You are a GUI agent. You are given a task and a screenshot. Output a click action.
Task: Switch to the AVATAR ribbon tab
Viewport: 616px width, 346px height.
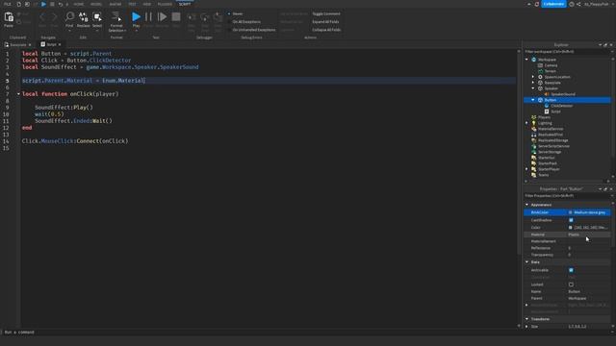[x=115, y=4]
